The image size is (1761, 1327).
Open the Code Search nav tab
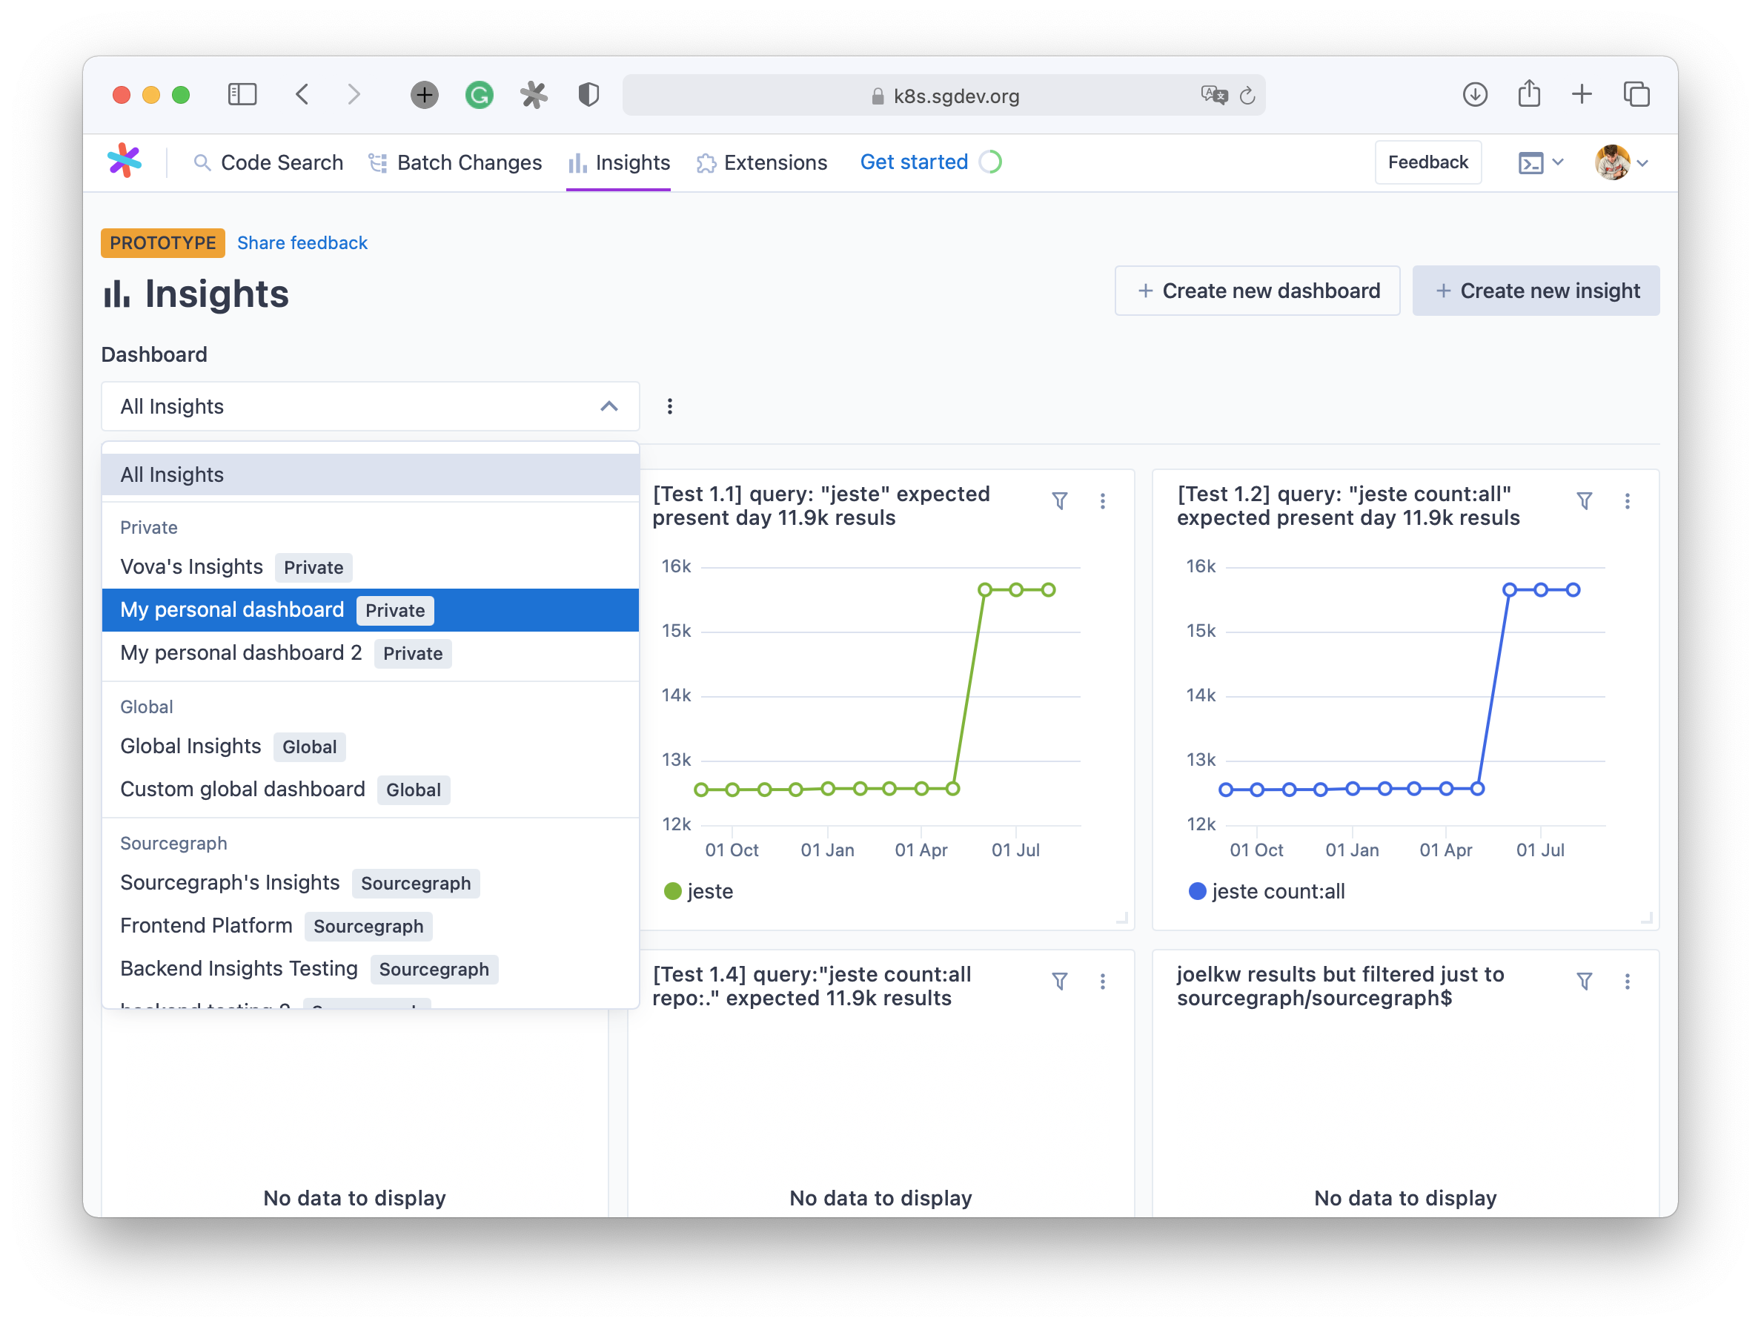tap(268, 162)
